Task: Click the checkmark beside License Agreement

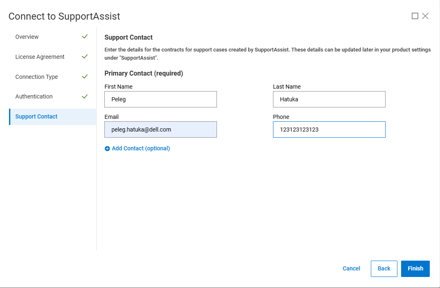Action: click(x=85, y=56)
